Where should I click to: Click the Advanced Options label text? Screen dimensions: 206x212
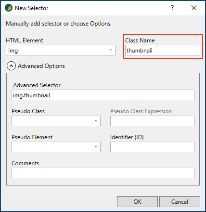coord(41,66)
